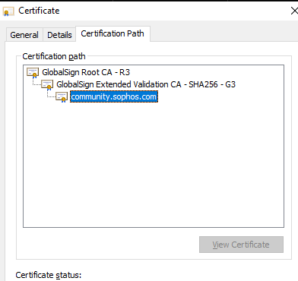Select the community.sophos.com leaf certificate
Image resolution: width=298 pixels, height=281 pixels.
(114, 96)
